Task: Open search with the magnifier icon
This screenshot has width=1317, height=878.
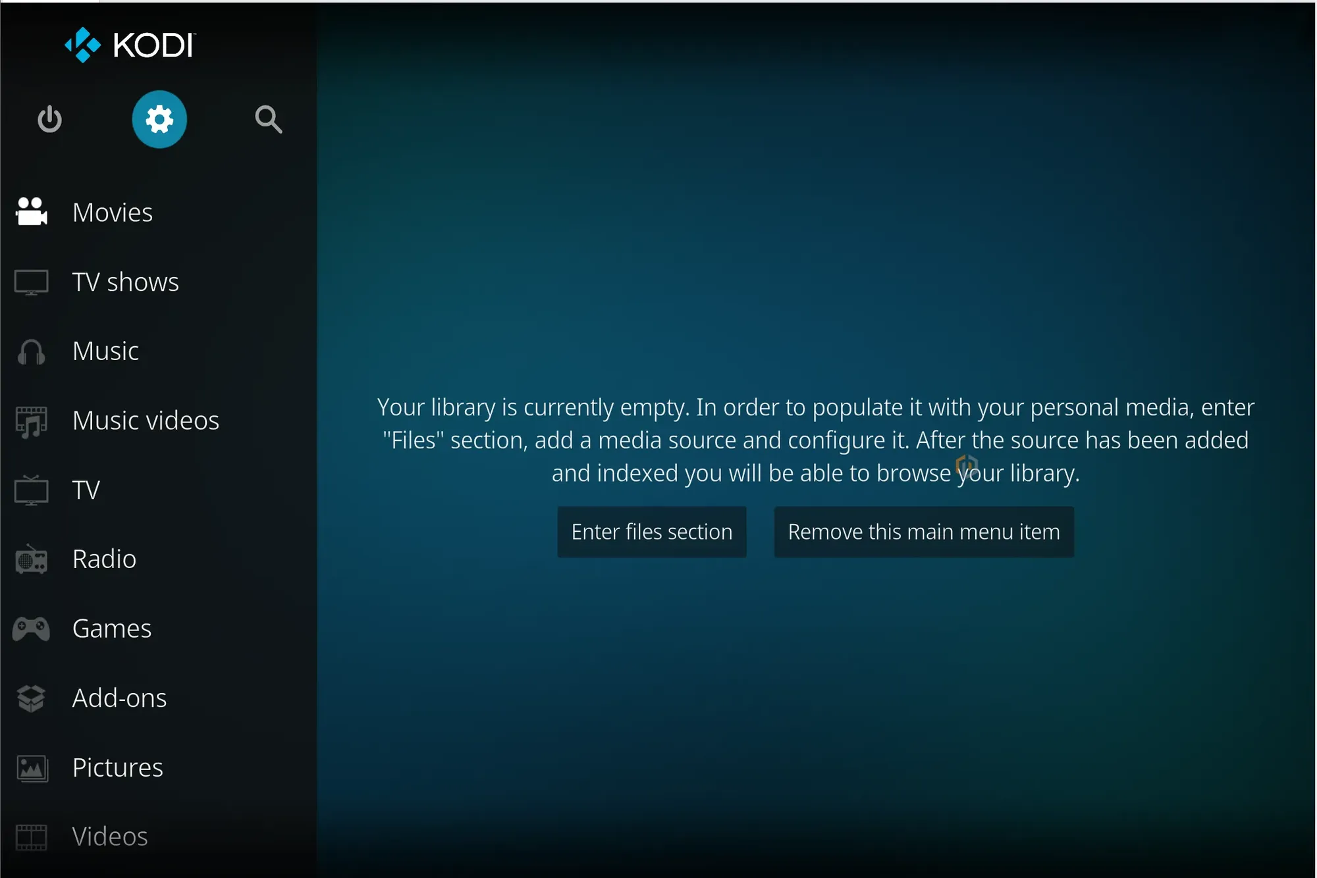Action: pos(269,119)
